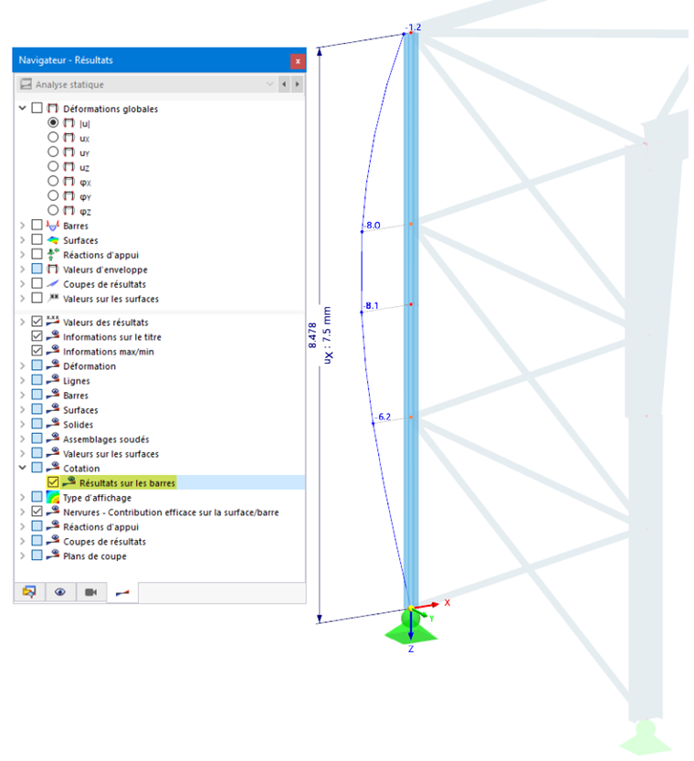Expand the Lignes display node
694x761 pixels.
[22, 380]
